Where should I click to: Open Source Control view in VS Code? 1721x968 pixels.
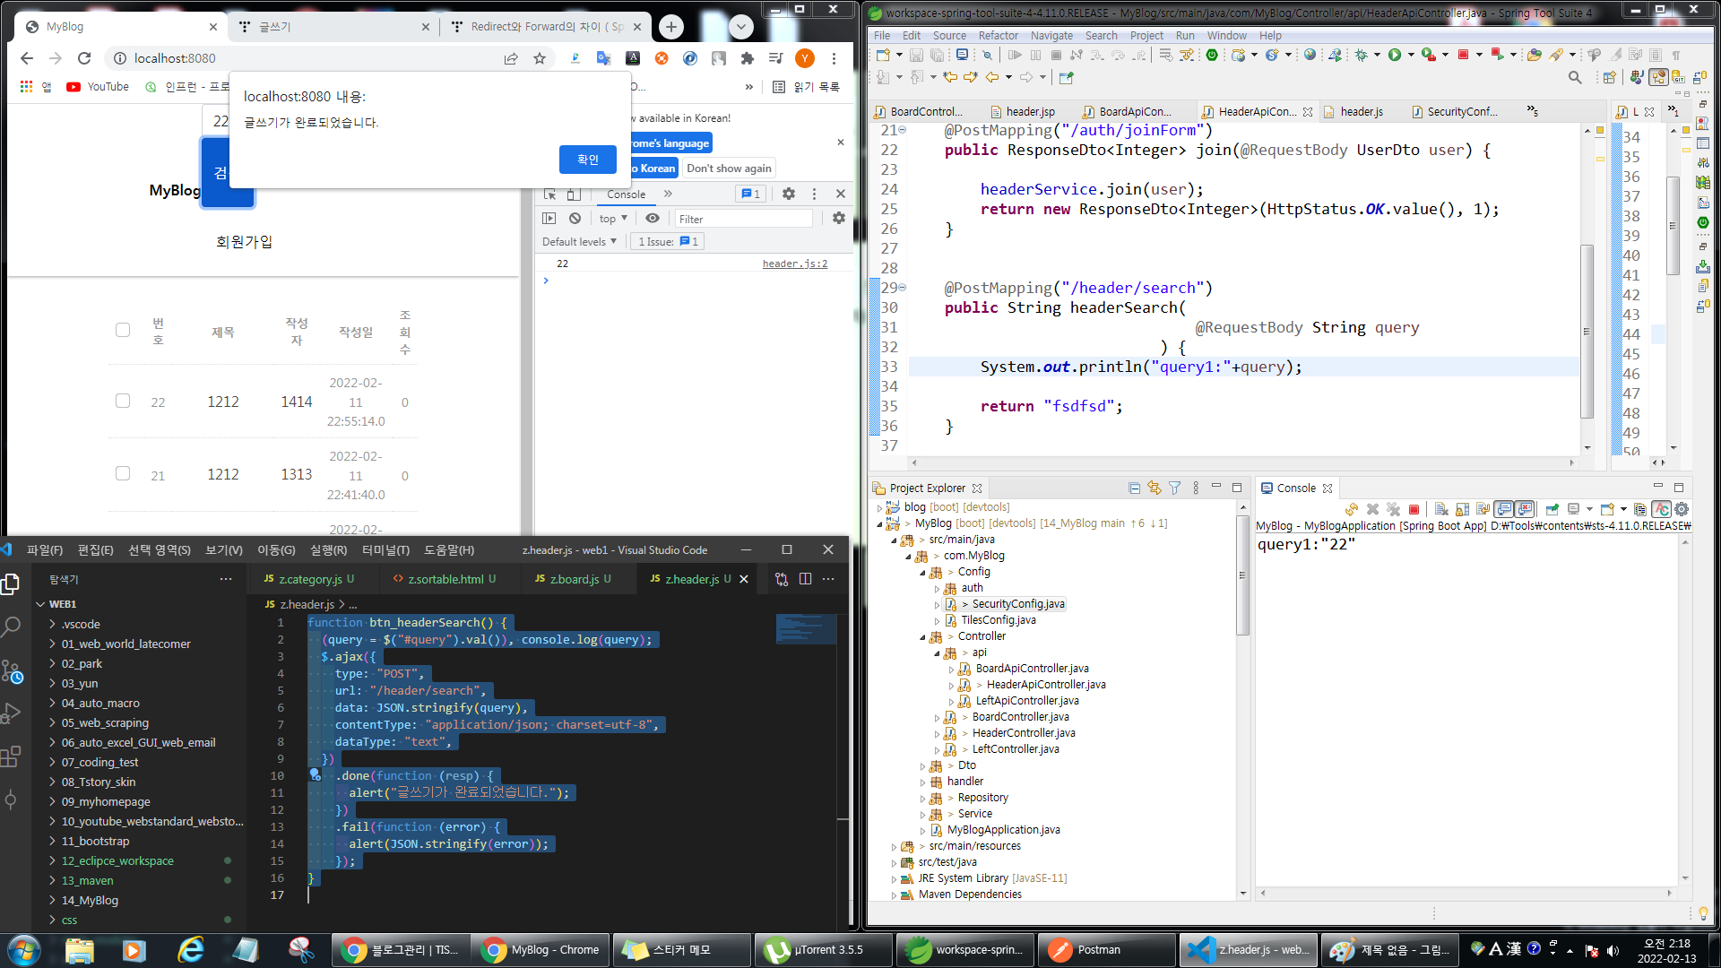pyautogui.click(x=11, y=670)
